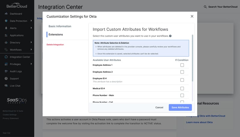Screen dimensions: 240x137
Task: Open the Privacy Statement link
Action: point(11,118)
